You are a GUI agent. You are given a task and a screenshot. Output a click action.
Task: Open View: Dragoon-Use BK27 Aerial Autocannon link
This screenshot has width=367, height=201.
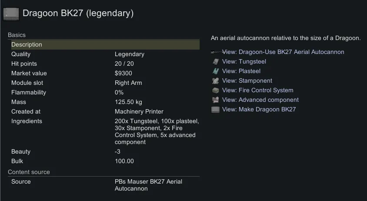coord(283,52)
